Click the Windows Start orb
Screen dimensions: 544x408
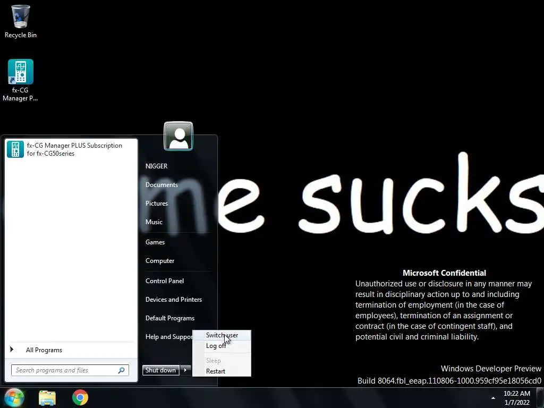(13, 397)
